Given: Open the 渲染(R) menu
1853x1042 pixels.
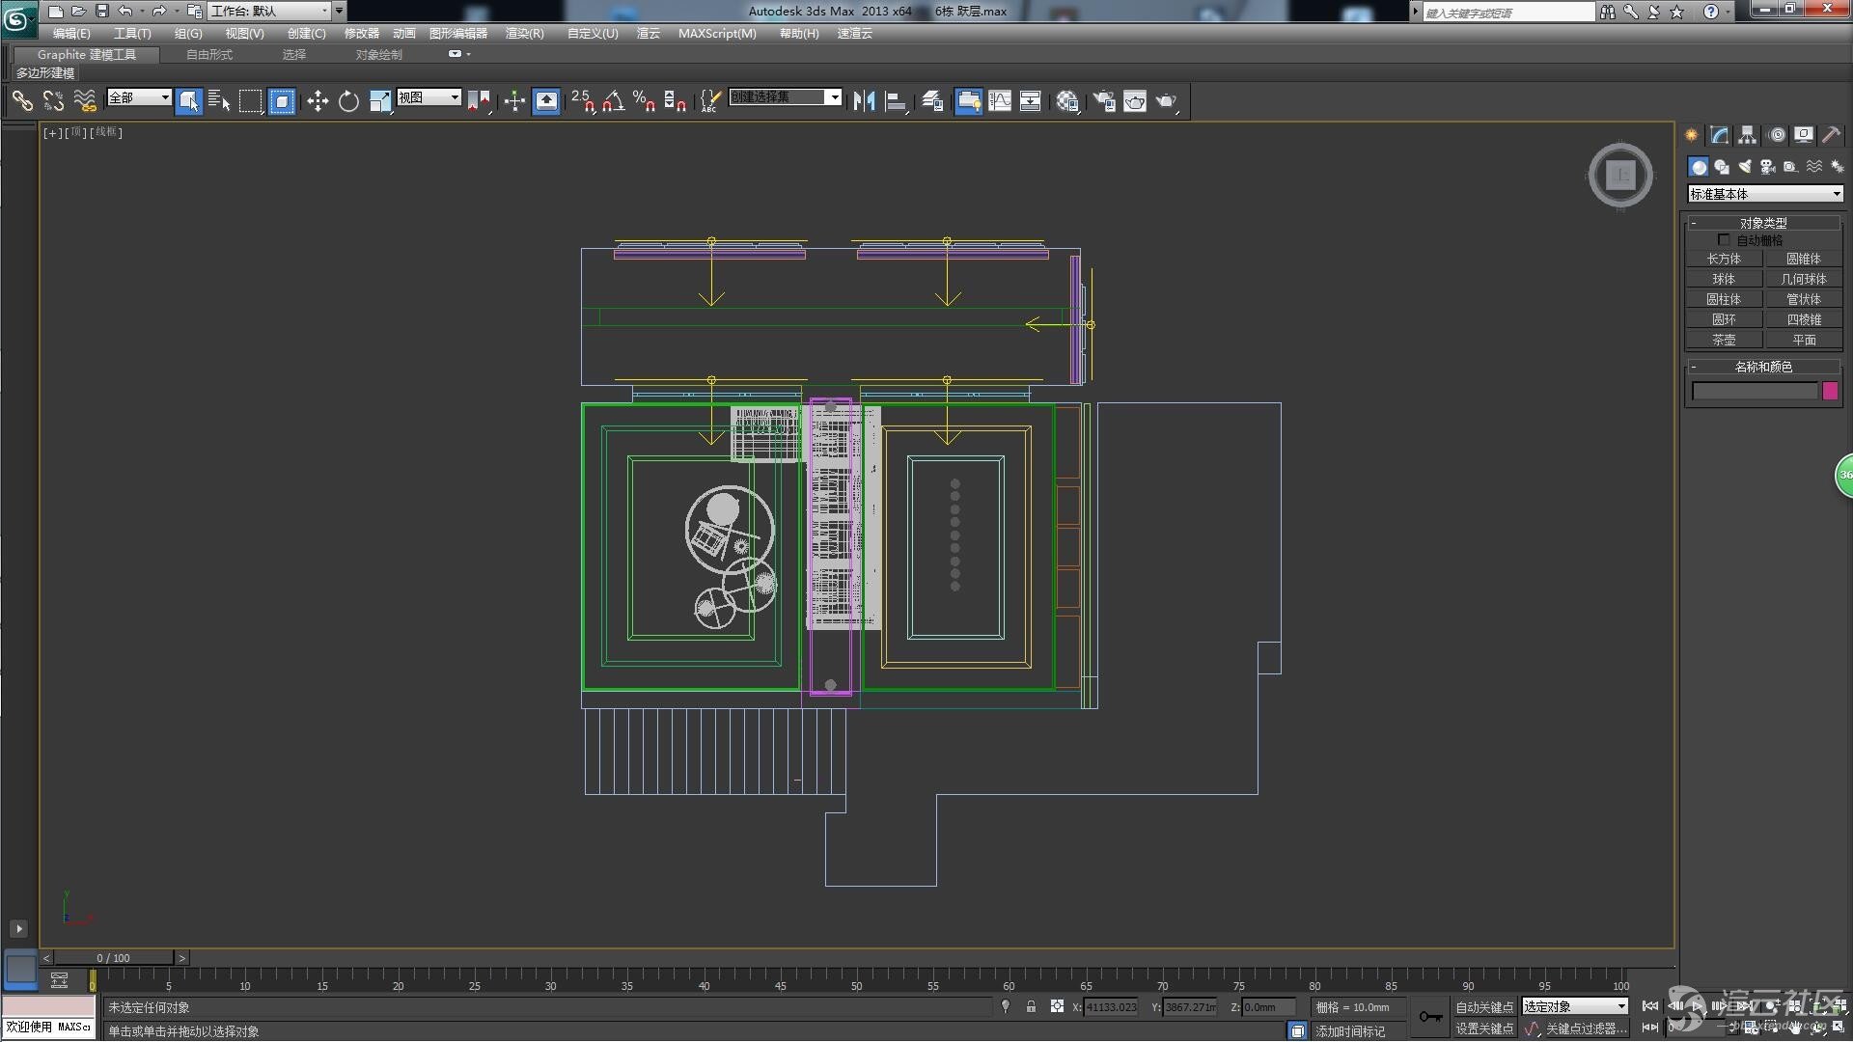Looking at the screenshot, I should coord(524,33).
